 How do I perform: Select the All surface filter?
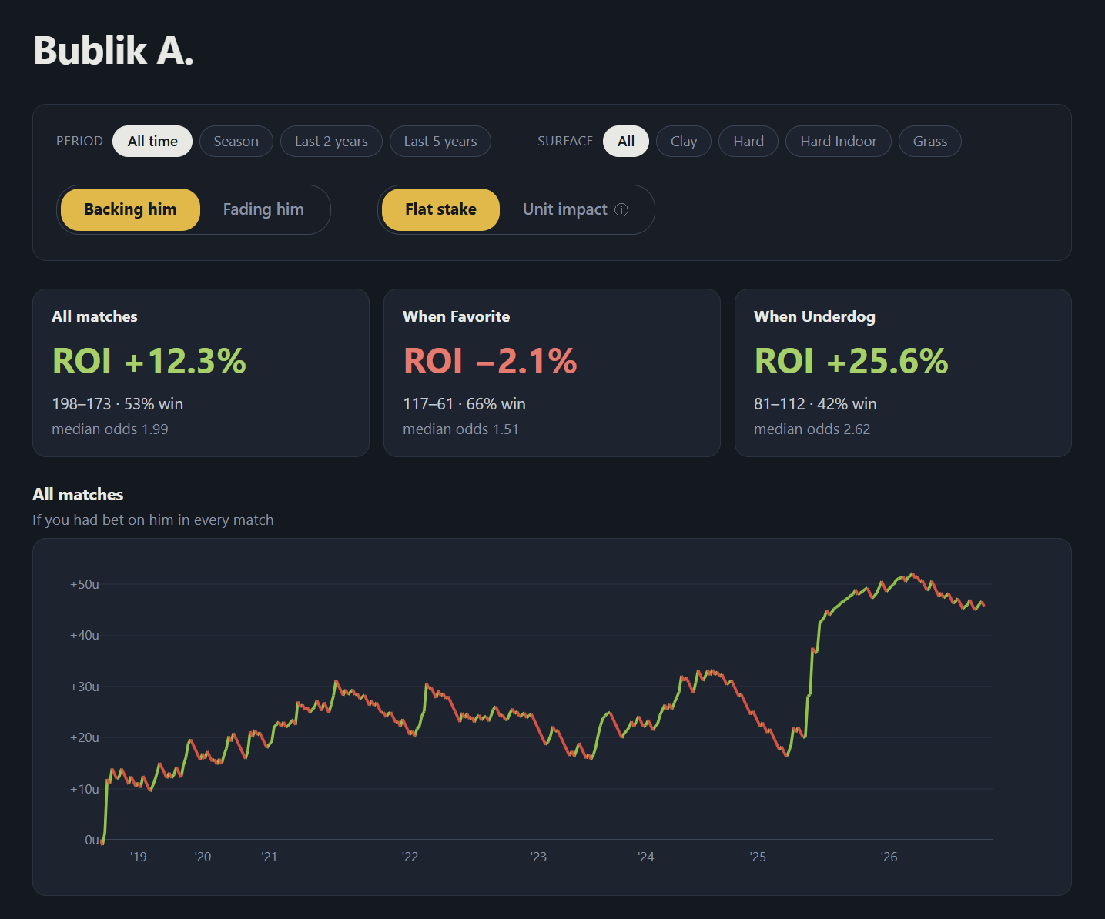[x=626, y=141]
